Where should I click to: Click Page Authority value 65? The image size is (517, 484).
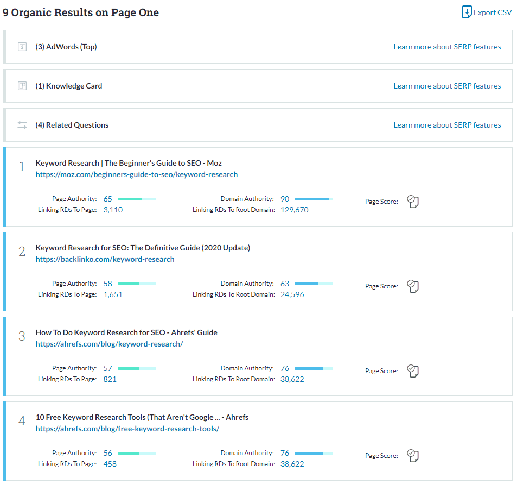[x=107, y=199]
